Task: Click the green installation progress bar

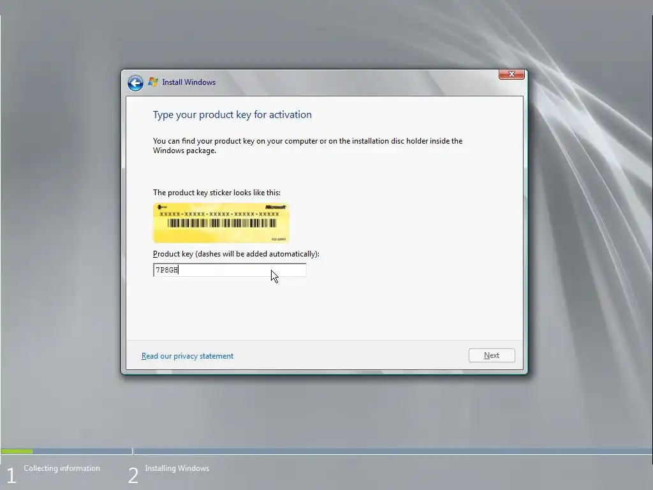Action: 17,451
